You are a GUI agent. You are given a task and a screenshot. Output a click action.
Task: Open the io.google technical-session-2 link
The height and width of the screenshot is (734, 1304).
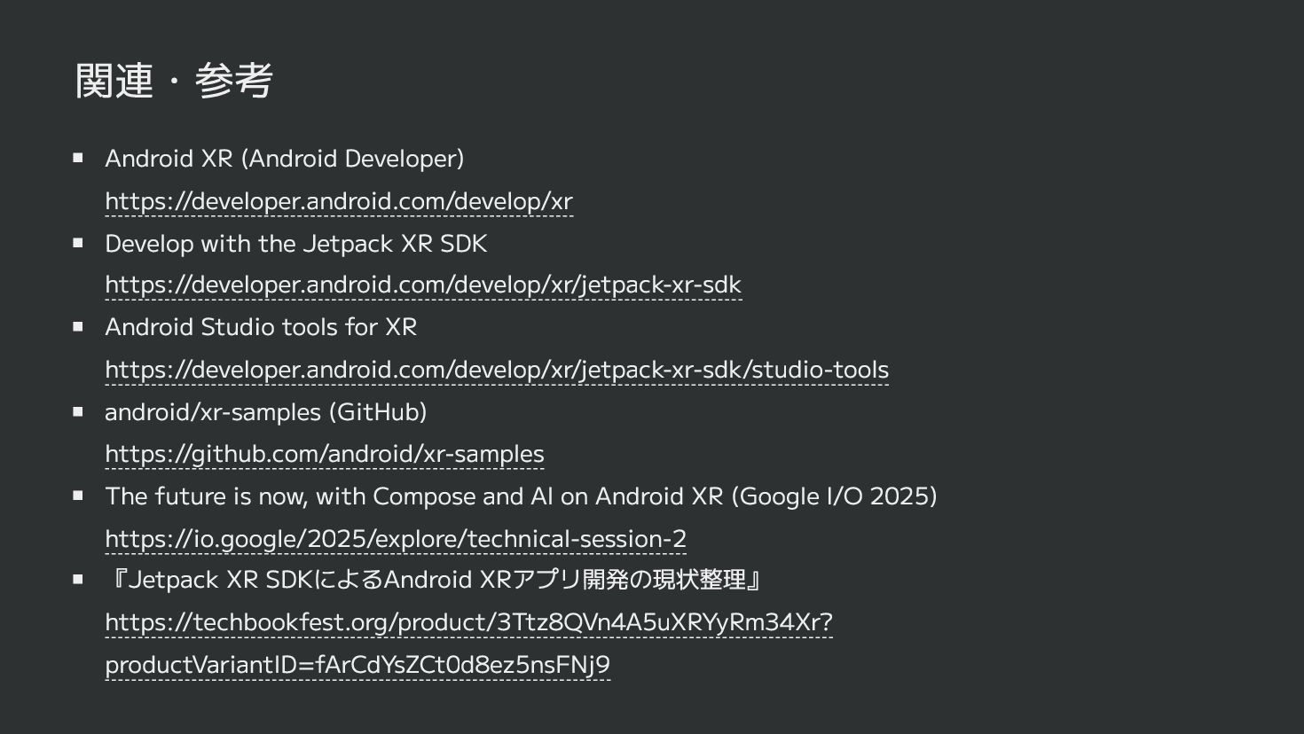click(x=396, y=539)
